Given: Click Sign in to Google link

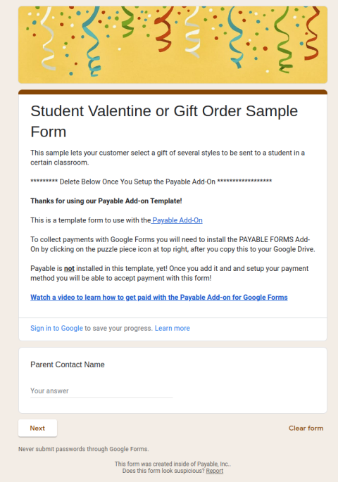Looking at the screenshot, I should point(56,329).
